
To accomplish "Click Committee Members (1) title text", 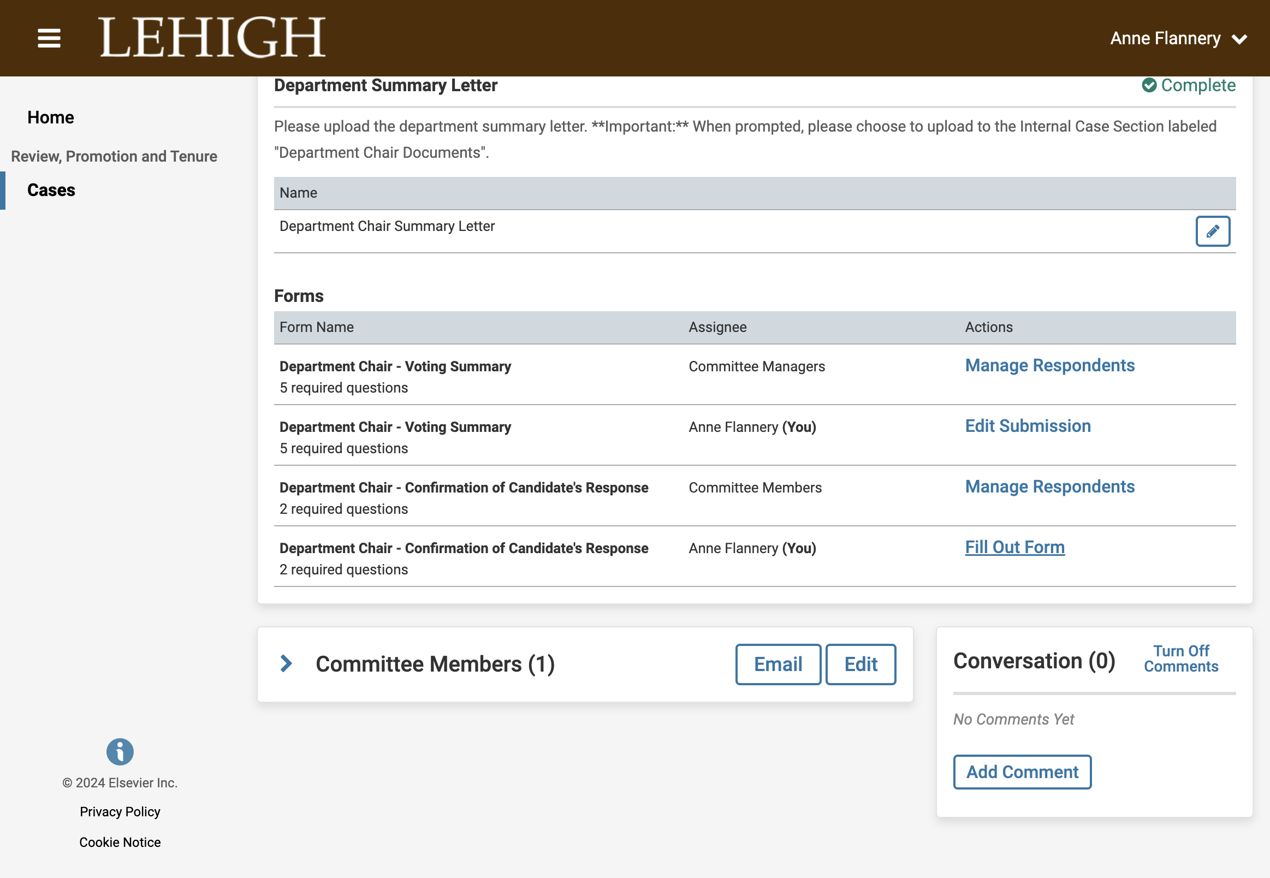I will [435, 664].
